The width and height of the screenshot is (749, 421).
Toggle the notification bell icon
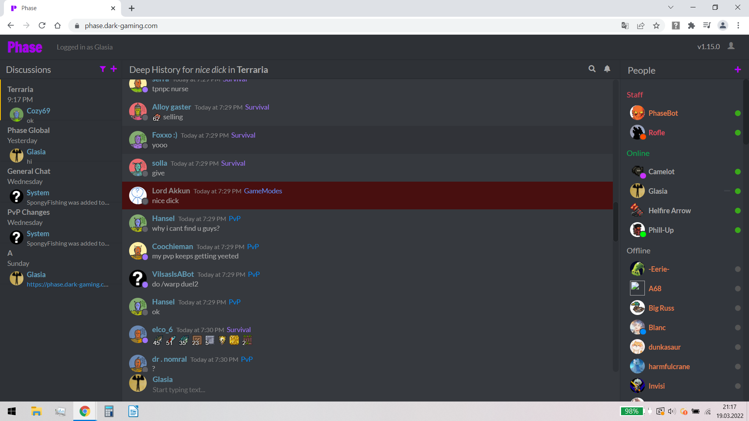(x=607, y=69)
